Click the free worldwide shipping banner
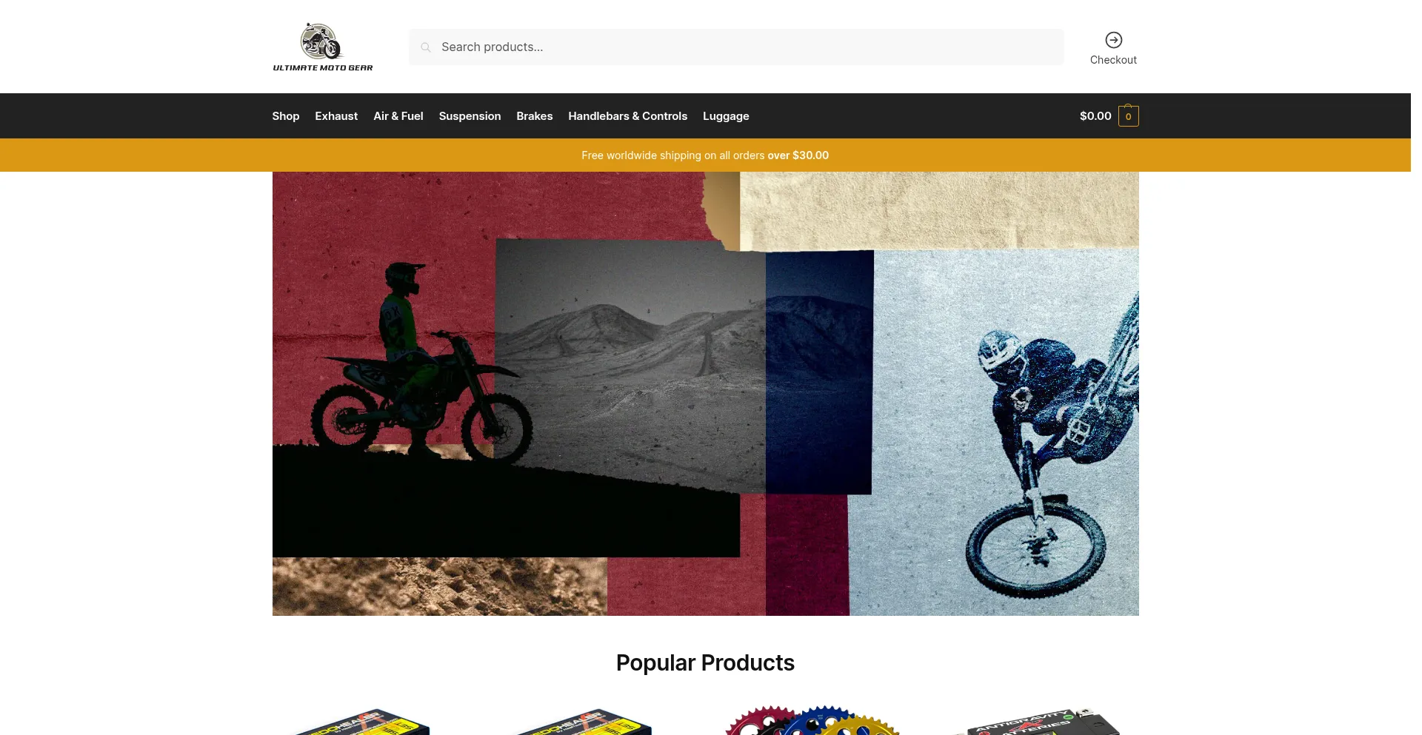Image resolution: width=1422 pixels, height=735 pixels. (705, 155)
